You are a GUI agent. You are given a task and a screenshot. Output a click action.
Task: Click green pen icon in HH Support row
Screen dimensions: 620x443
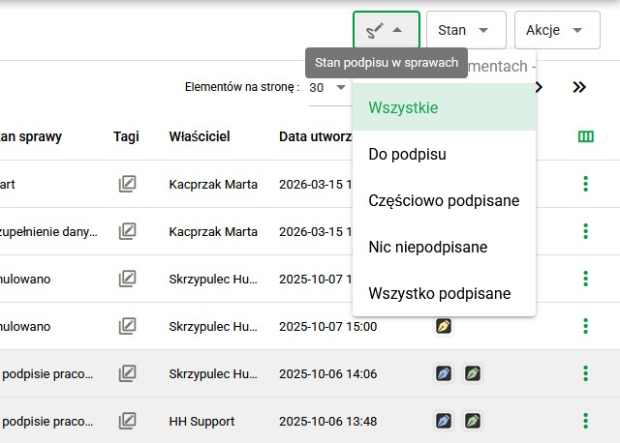(473, 421)
